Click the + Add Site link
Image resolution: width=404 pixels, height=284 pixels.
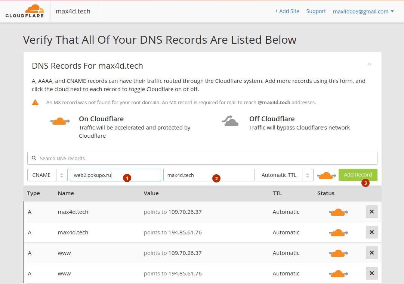[287, 11]
